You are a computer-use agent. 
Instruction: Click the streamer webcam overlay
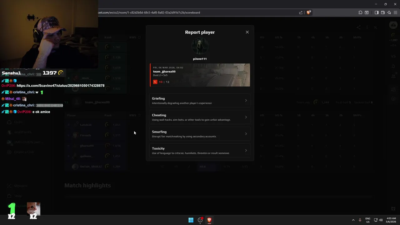49,34
